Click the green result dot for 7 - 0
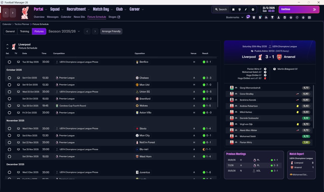Image resolution: width=324 pixels, height=192 pixels. (x=204, y=85)
